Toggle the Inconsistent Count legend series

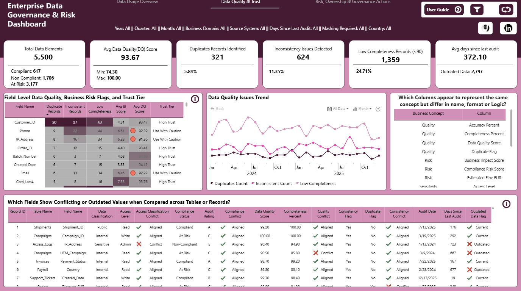pyautogui.click(x=271, y=183)
